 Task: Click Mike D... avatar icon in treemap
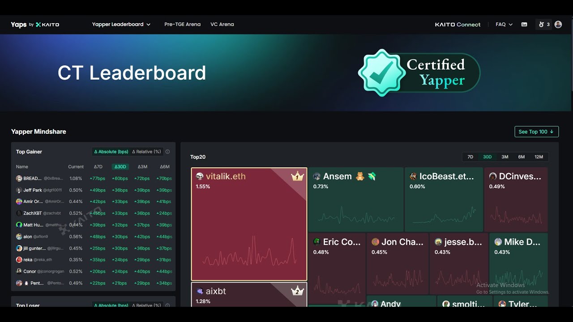click(x=498, y=242)
